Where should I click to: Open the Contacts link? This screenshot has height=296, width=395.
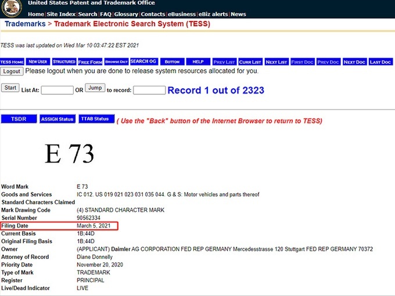point(153,15)
